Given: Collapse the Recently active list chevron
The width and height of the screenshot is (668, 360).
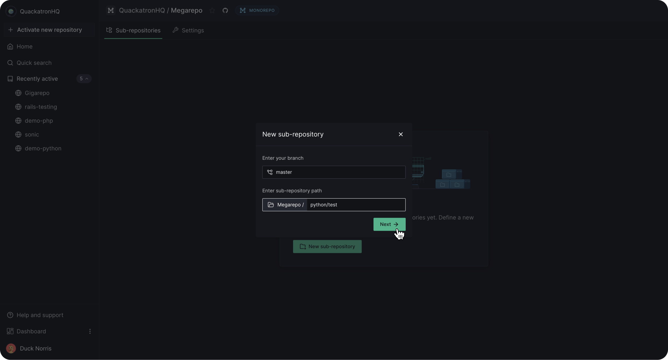Looking at the screenshot, I should [87, 79].
